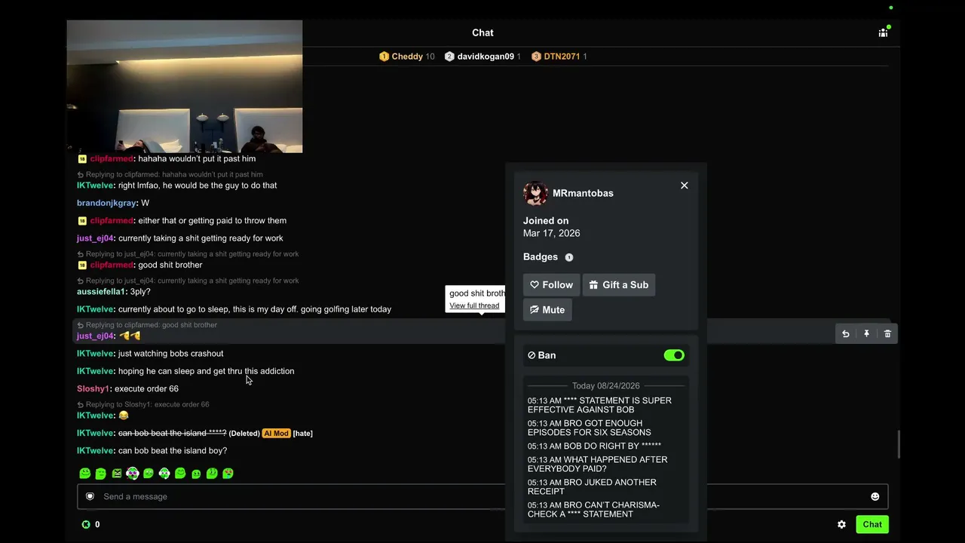Click MRmantobas profile avatar
This screenshot has height=543, width=965.
tap(535, 193)
